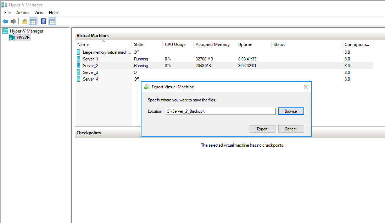Select the Server_3 row name
385x223 pixels.
[x=90, y=72]
